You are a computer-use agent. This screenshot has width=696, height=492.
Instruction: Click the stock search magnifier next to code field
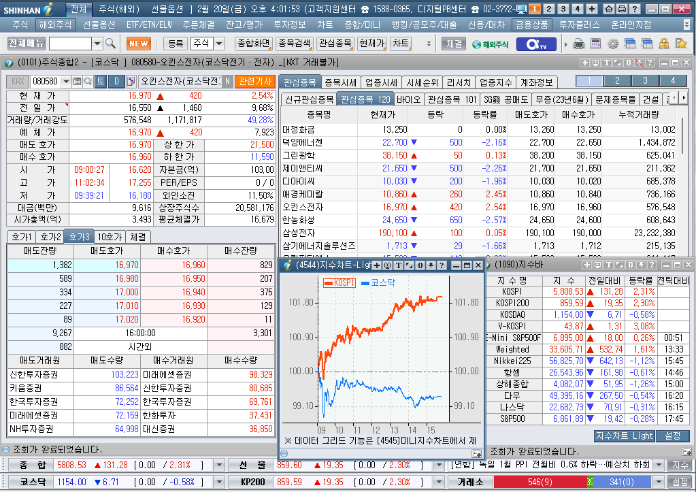(88, 81)
